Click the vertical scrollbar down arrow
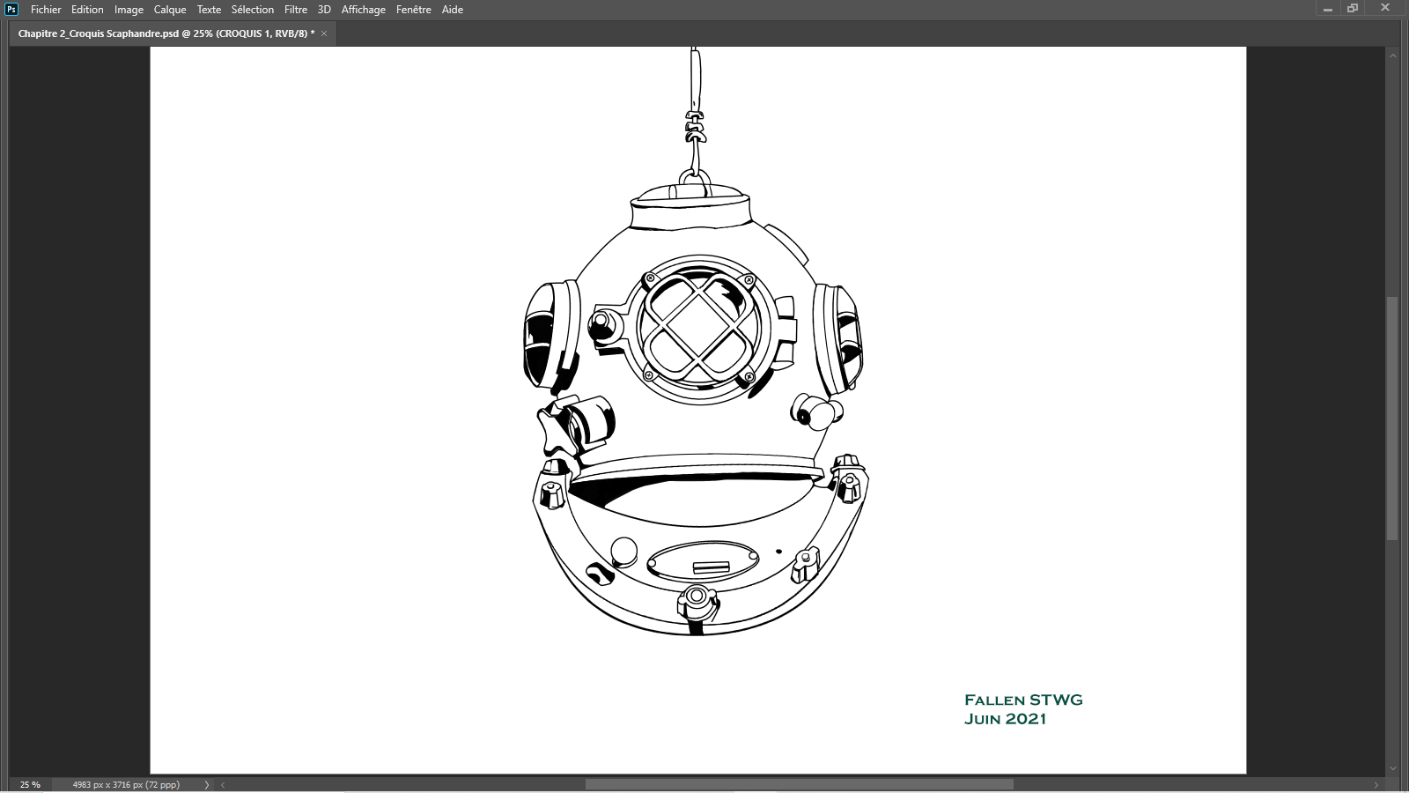 tap(1392, 768)
